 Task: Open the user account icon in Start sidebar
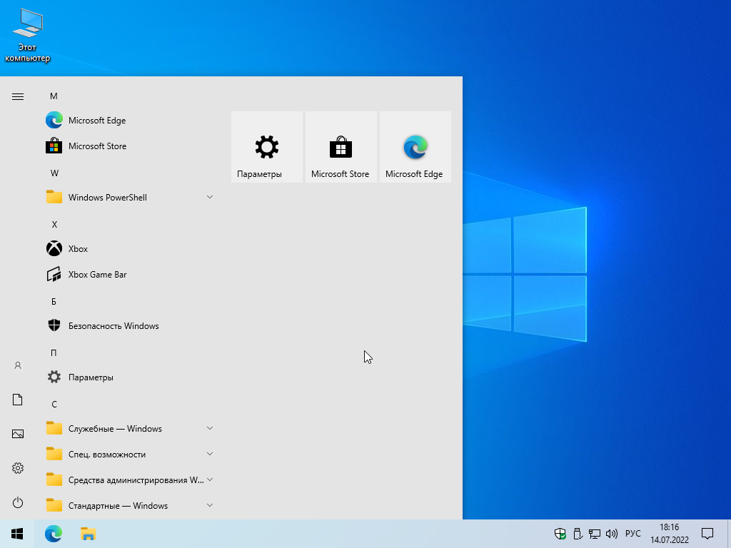[18, 365]
